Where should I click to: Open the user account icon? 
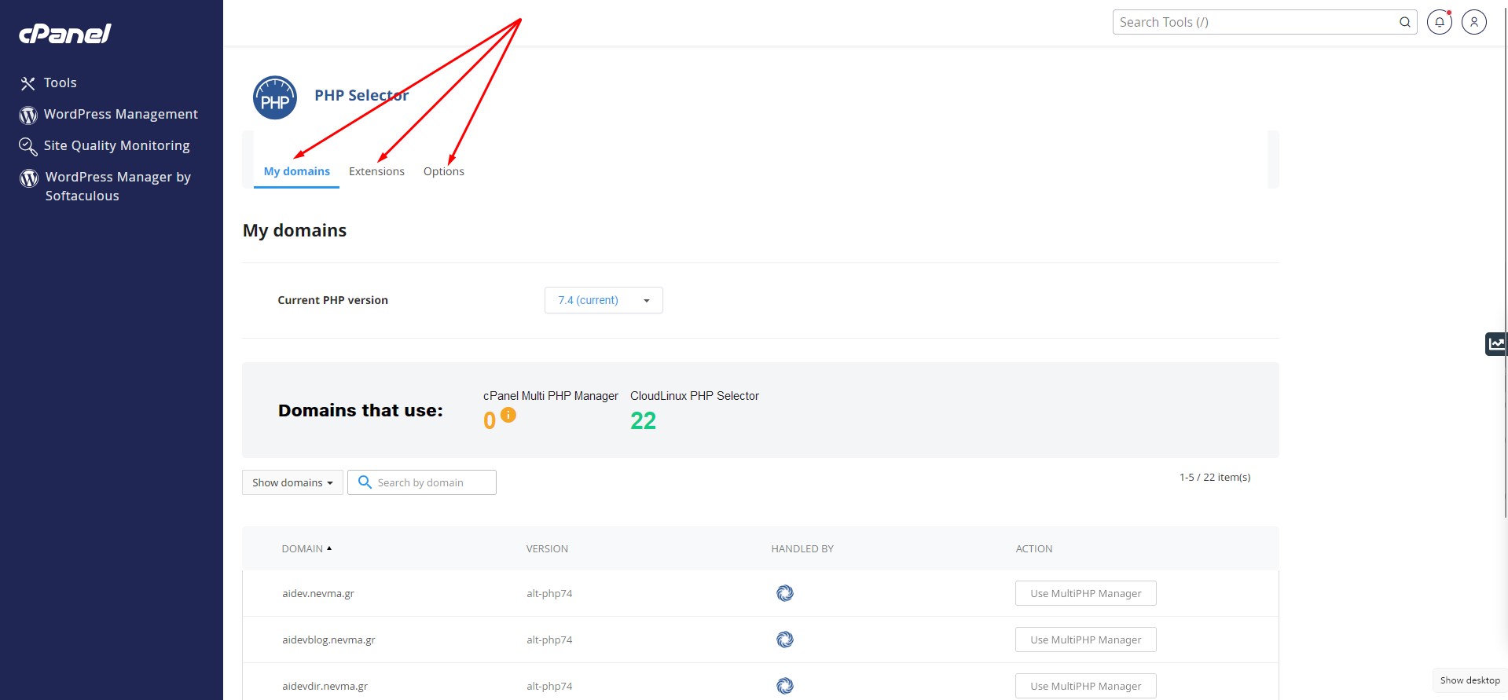pos(1473,22)
